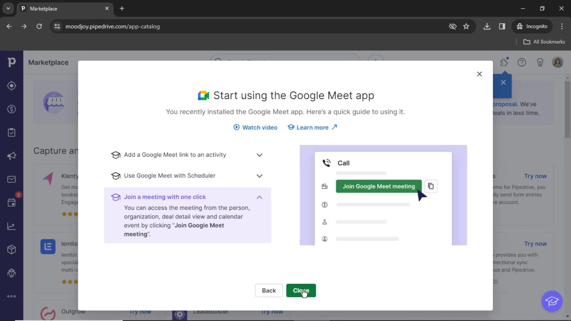571x321 pixels.
Task: Dismiss the top-right notification banner
Action: (x=503, y=82)
